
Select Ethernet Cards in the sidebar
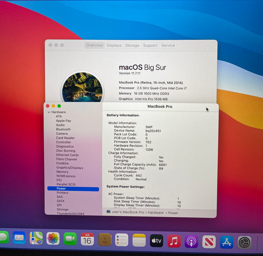67,155
